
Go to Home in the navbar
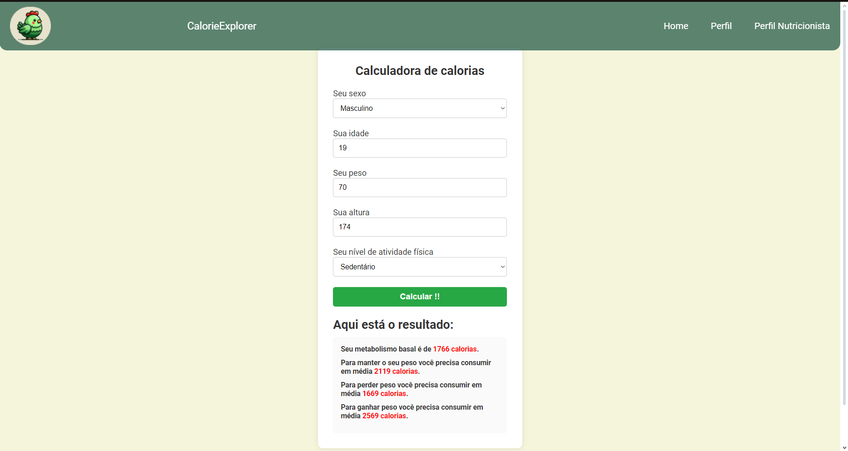(676, 26)
